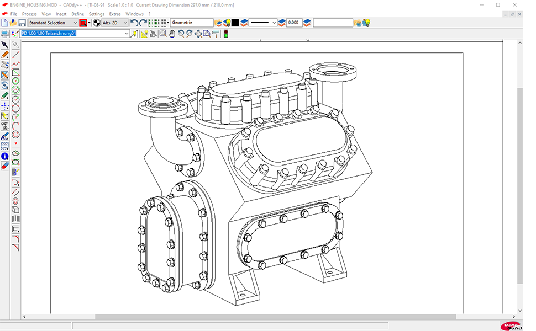This screenshot has height=331, width=536.
Task: Open the Extras menu
Action: [114, 14]
